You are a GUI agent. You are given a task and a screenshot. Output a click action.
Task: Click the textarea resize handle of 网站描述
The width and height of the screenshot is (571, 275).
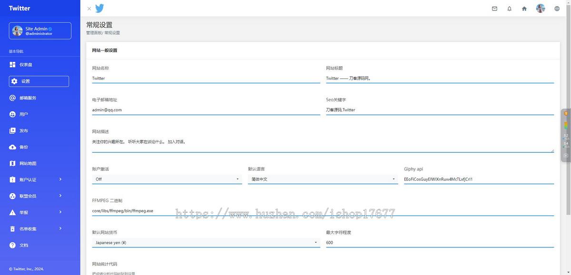pyautogui.click(x=552, y=150)
